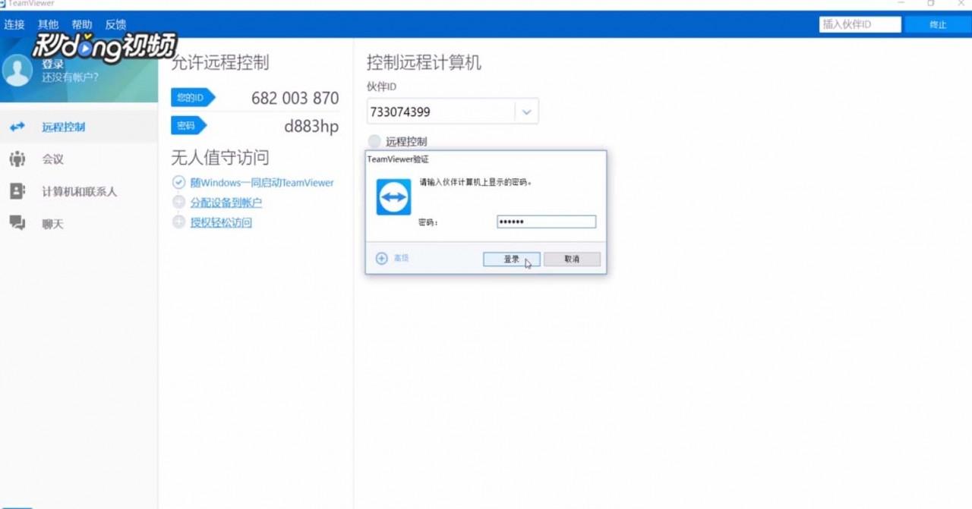
Task: Select the 远程控制 sidebar icon
Action: pyautogui.click(x=18, y=127)
